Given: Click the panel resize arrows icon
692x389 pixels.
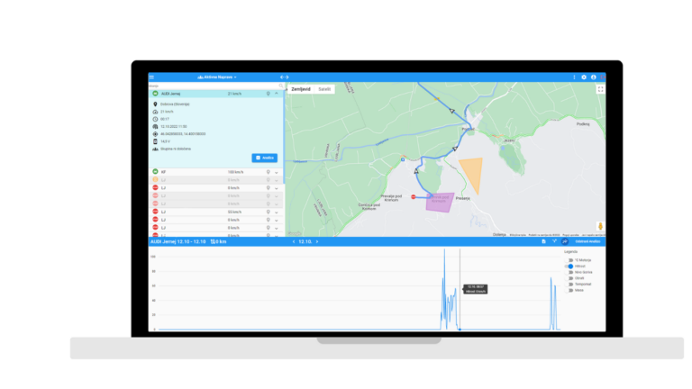Looking at the screenshot, I should pos(284,77).
